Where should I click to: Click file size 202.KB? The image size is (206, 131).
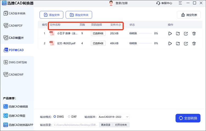coord(114,33)
